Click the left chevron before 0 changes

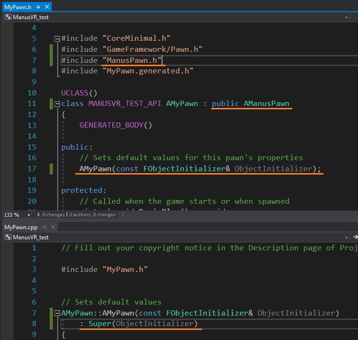pyautogui.click(x=38, y=214)
